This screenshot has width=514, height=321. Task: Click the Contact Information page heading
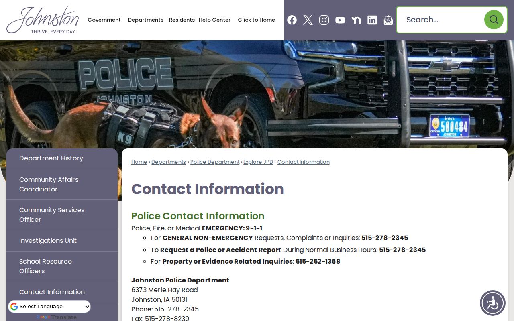tap(208, 189)
